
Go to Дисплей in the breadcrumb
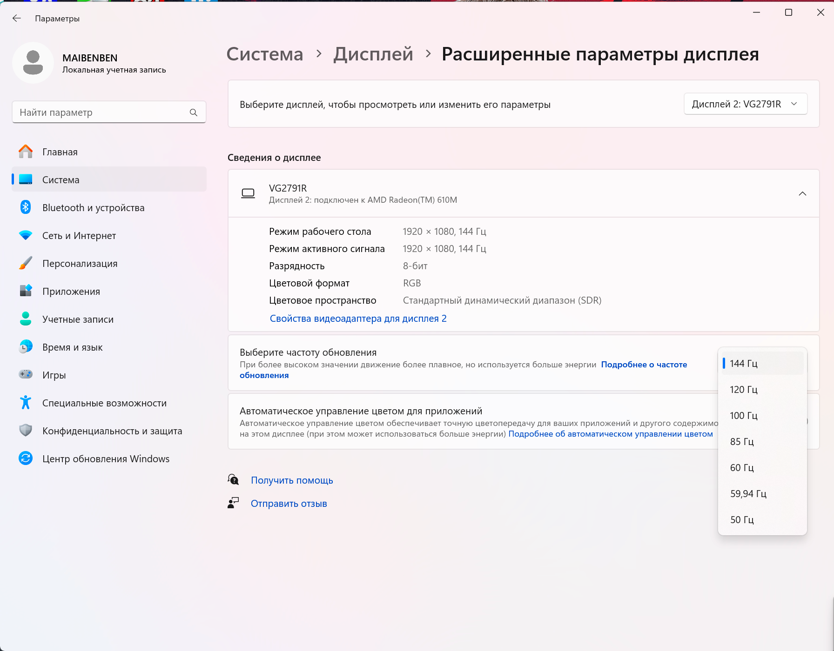tap(373, 54)
